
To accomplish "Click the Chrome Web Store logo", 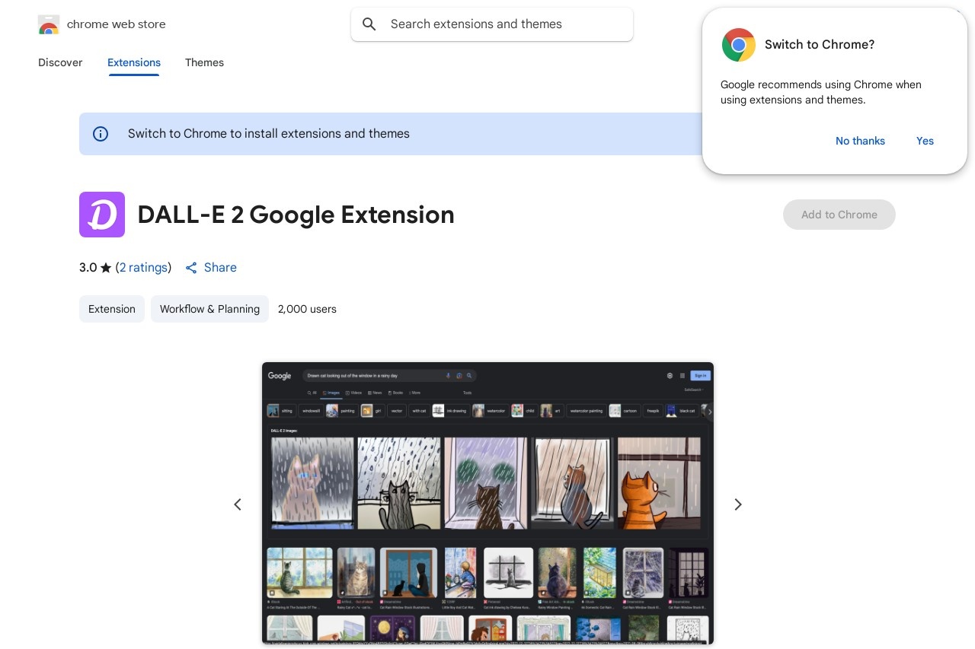I will point(49,24).
